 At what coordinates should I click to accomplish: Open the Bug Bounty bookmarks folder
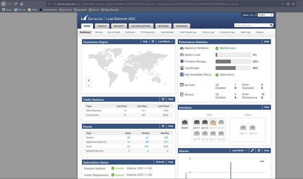(x=110, y=10)
